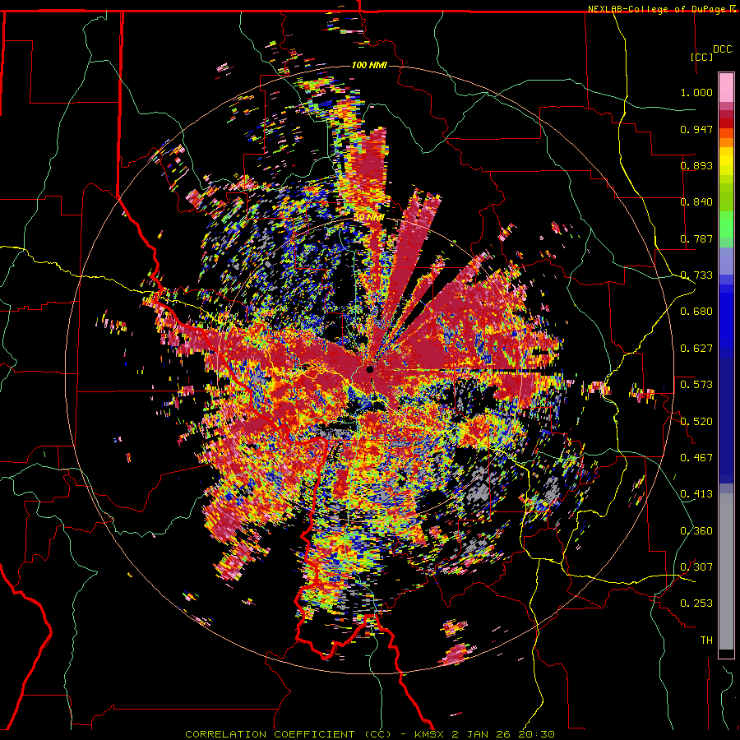Screen dimensions: 740x740
Task: Select the 0.573 scale value
Action: pyautogui.click(x=696, y=385)
